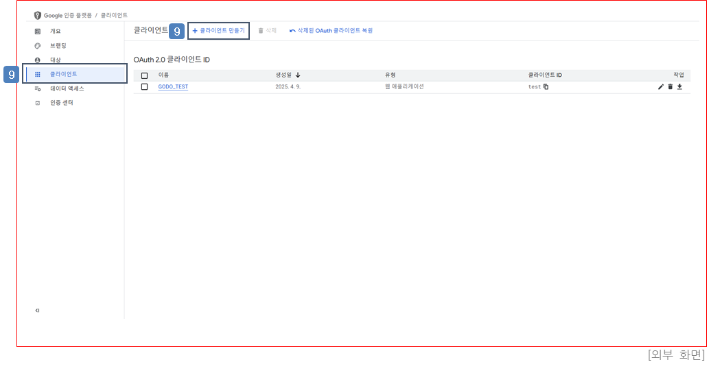Open the GODO_TEST client link
This screenshot has height=373, width=722.
click(x=173, y=86)
